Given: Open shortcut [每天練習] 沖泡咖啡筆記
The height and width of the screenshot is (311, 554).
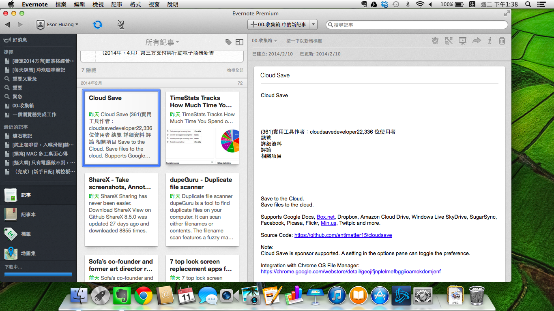Looking at the screenshot, I should tap(38, 70).
